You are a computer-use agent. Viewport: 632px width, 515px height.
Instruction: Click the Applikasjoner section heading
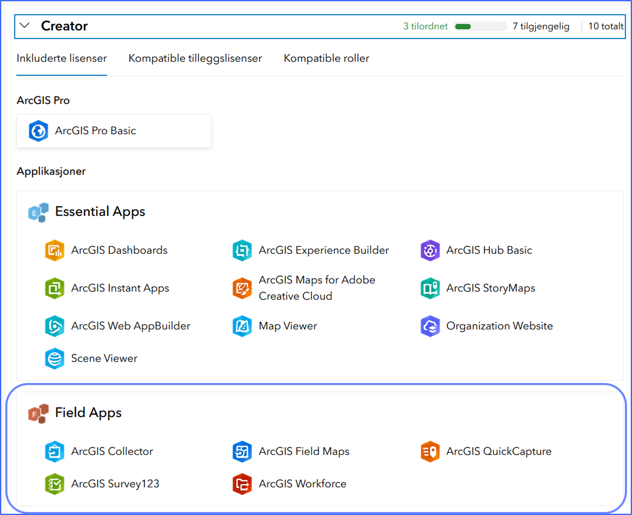click(x=51, y=171)
